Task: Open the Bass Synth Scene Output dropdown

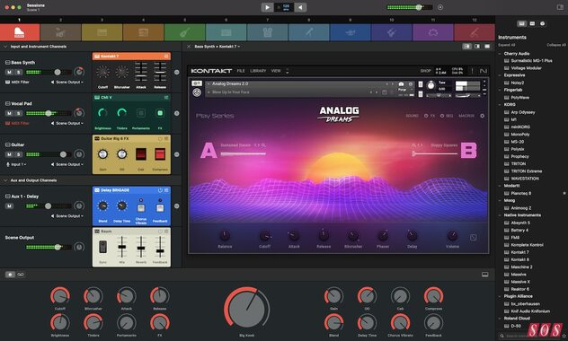Action: coord(67,82)
